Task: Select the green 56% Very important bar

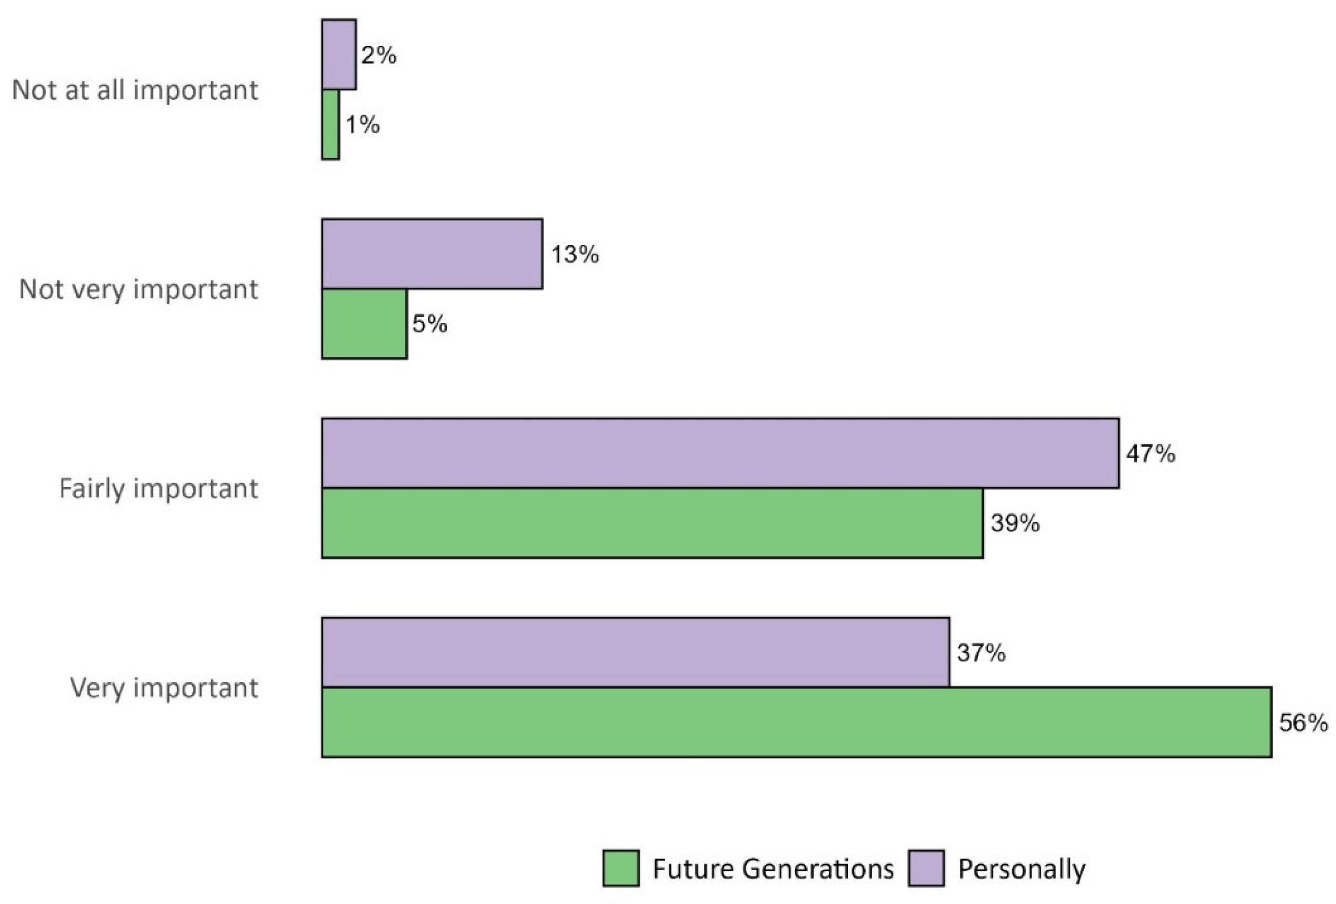Action: (796, 722)
